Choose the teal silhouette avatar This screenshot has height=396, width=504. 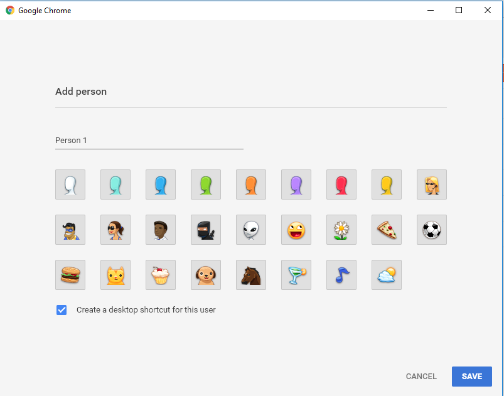point(115,185)
